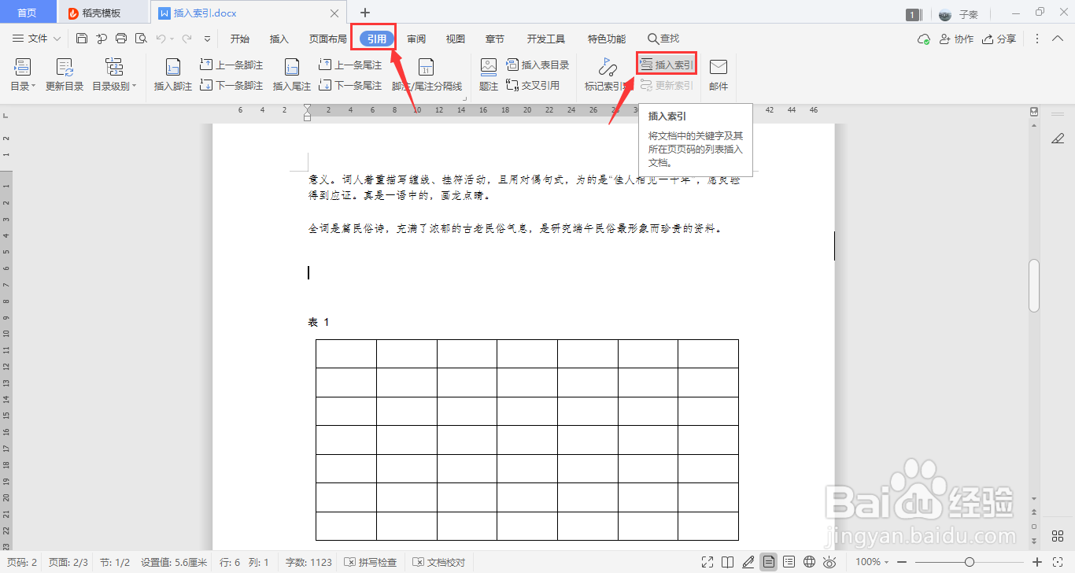Toggle 文档校对 in the status bar
This screenshot has width=1075, height=573.
click(437, 562)
